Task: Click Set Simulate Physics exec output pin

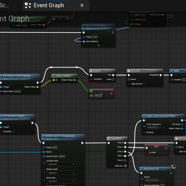Action: click(x=32, y=123)
